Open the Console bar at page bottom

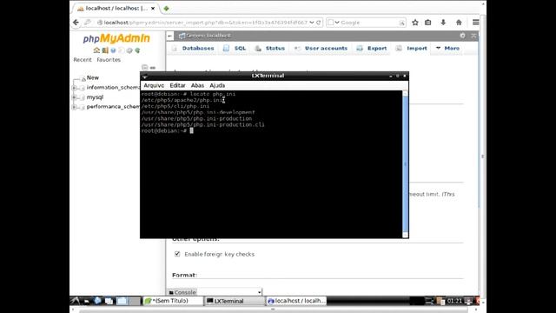click(182, 292)
